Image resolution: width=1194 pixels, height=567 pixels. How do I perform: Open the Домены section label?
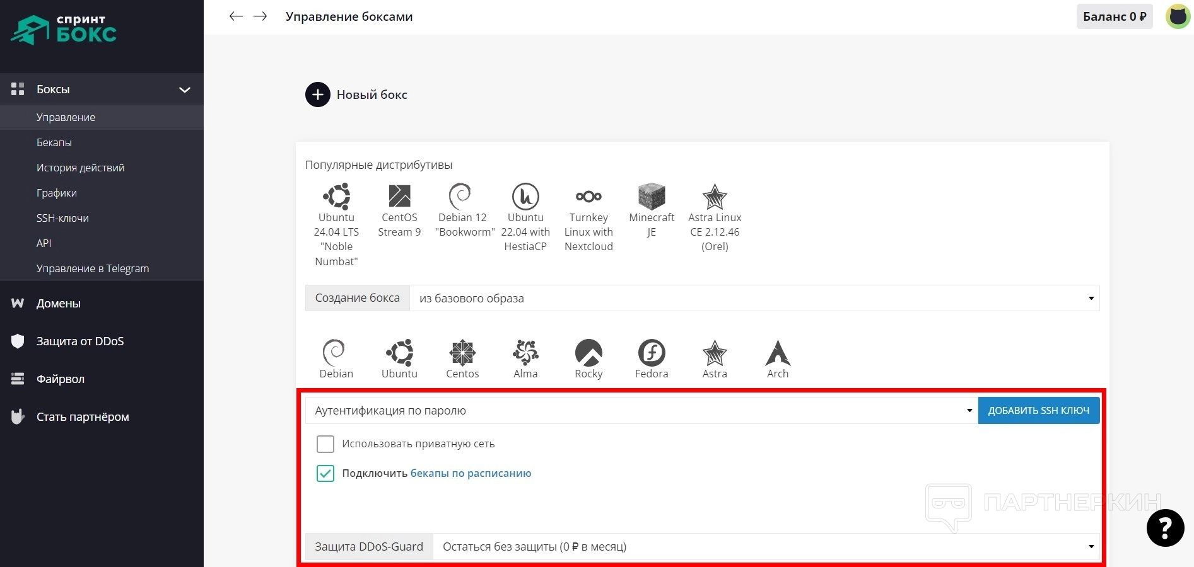click(59, 303)
